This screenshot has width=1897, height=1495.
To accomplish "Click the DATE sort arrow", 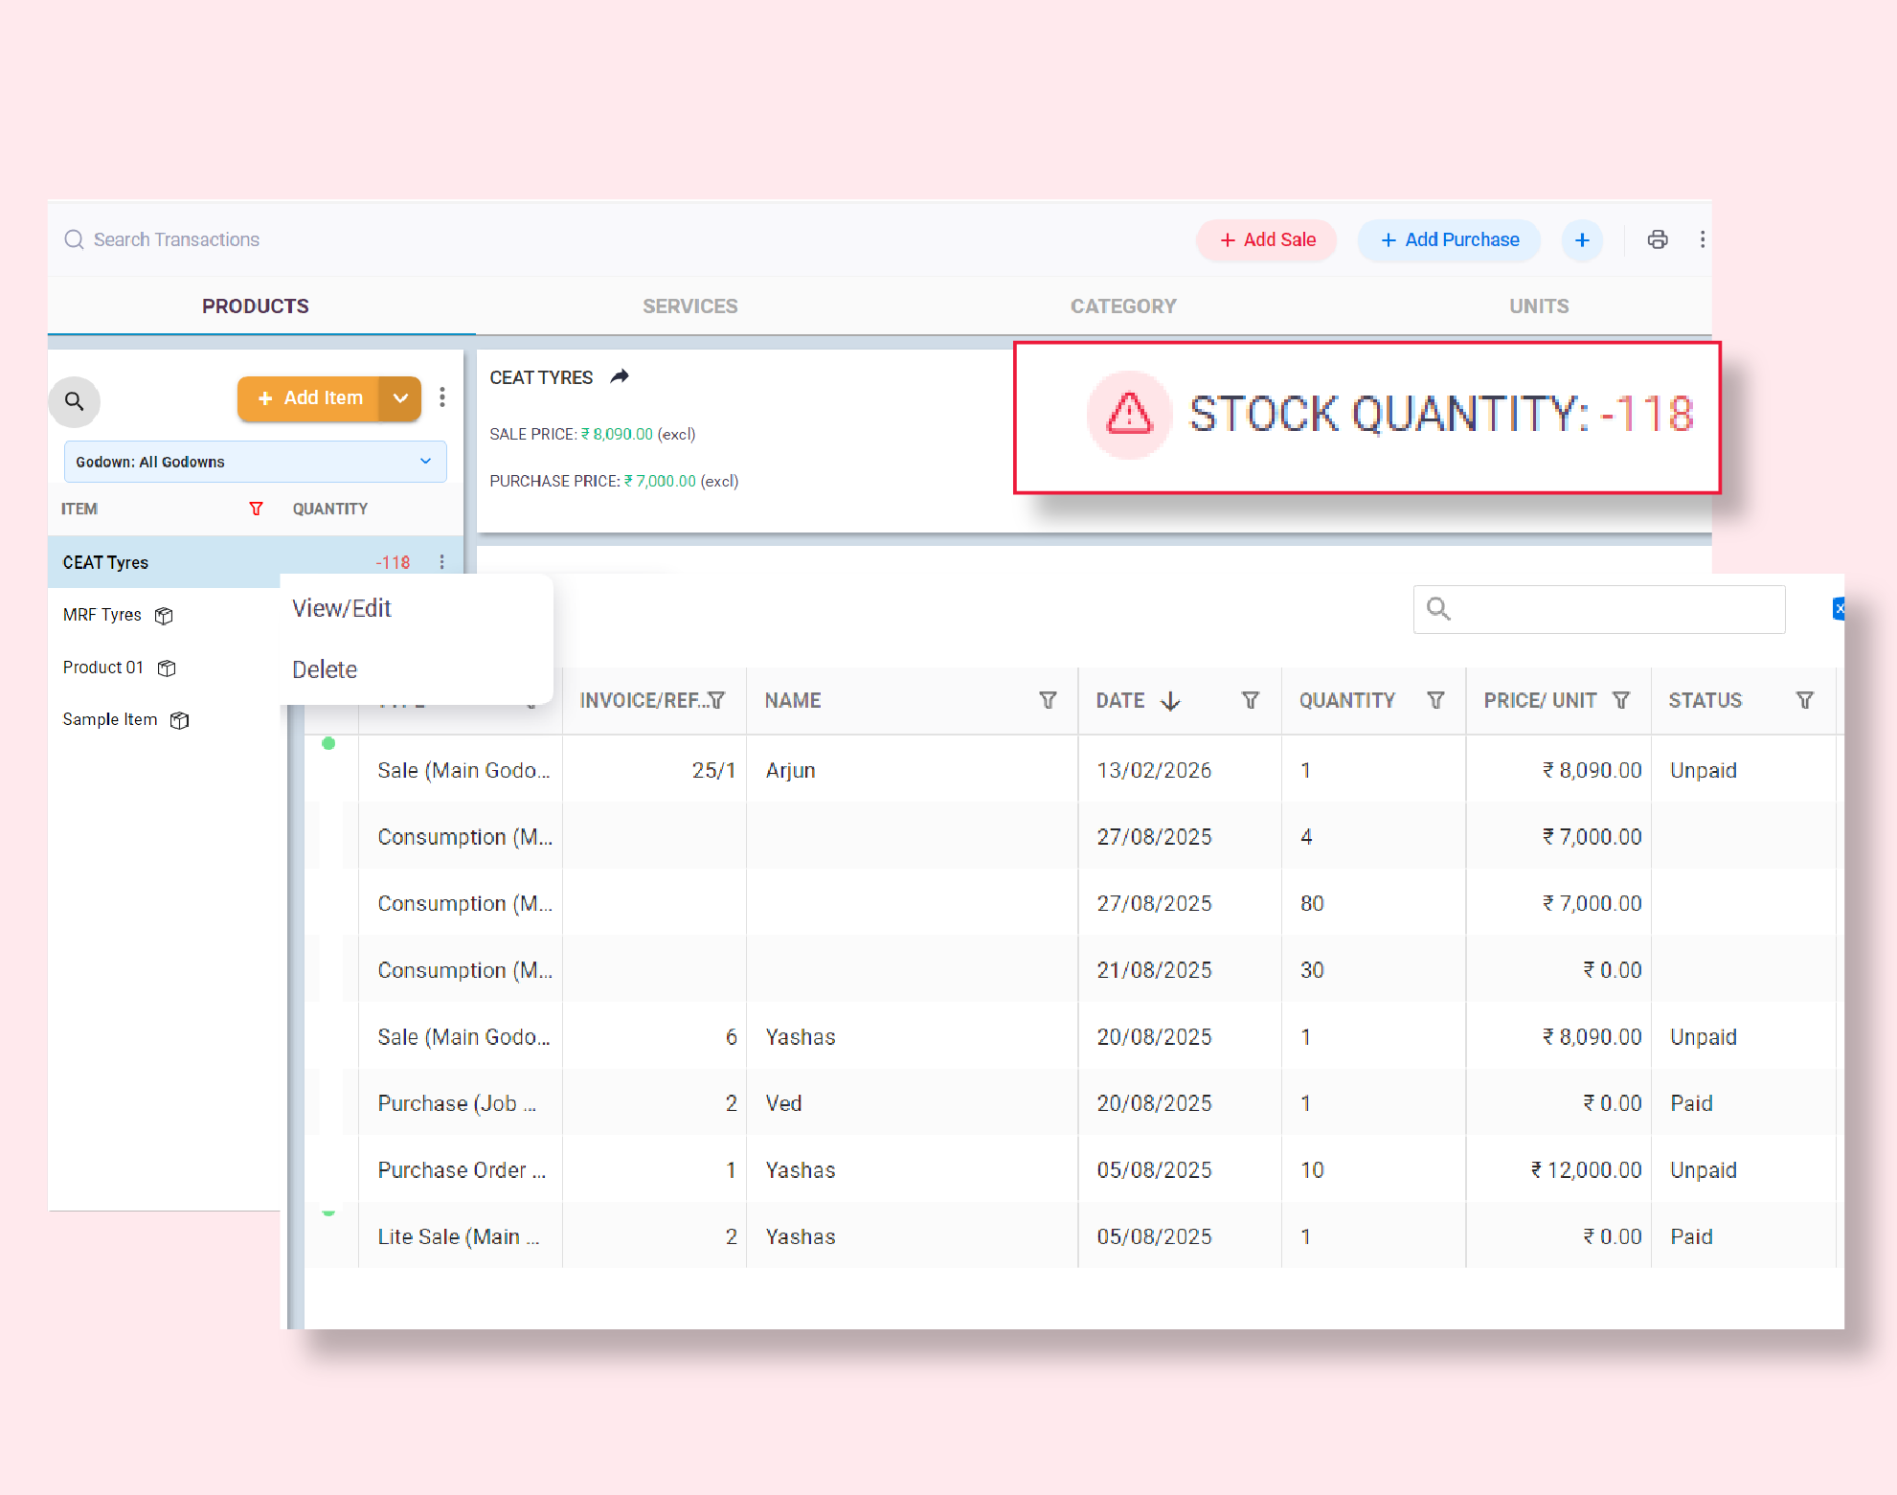I will [x=1170, y=701].
